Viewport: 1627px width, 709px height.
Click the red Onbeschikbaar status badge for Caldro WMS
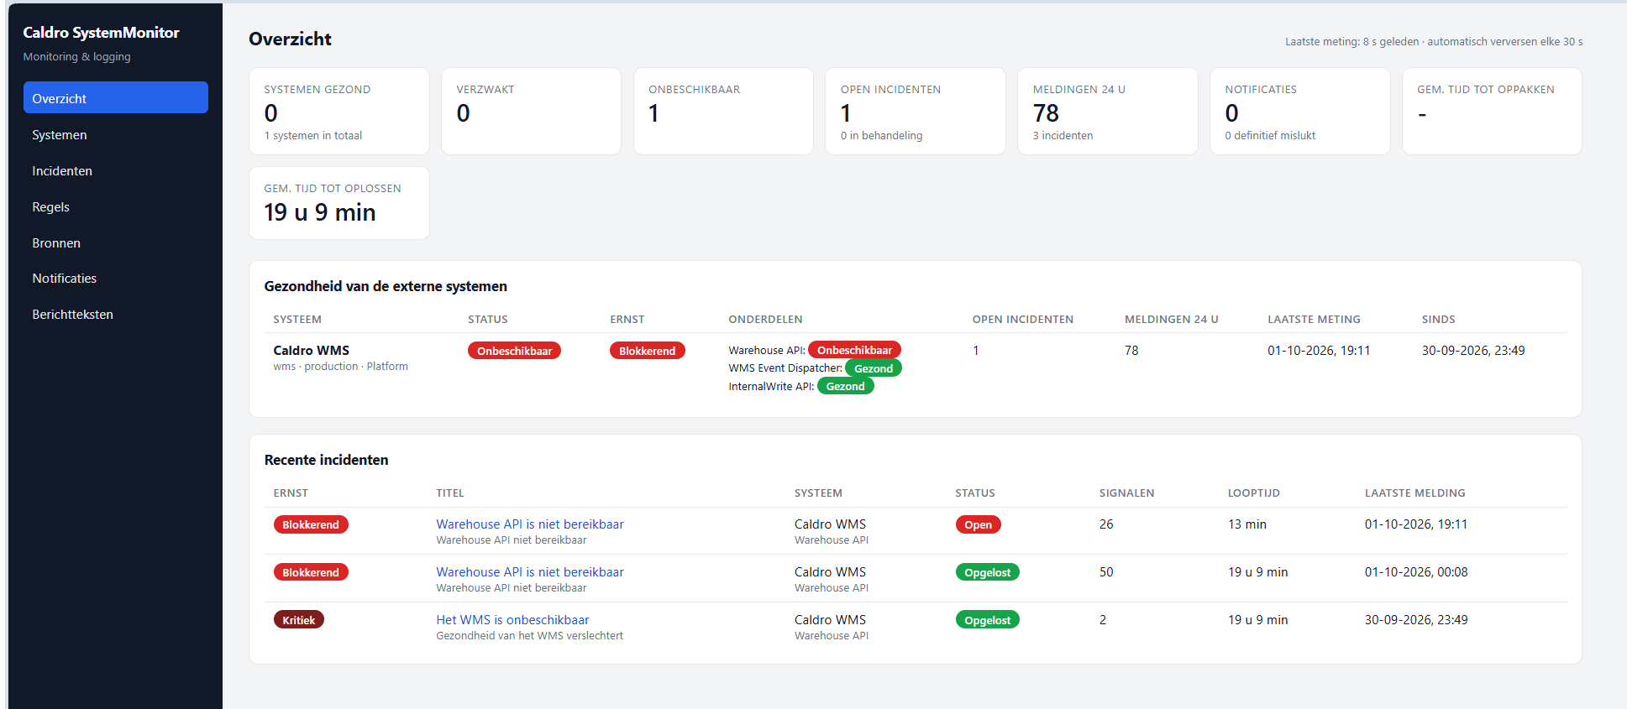point(514,351)
